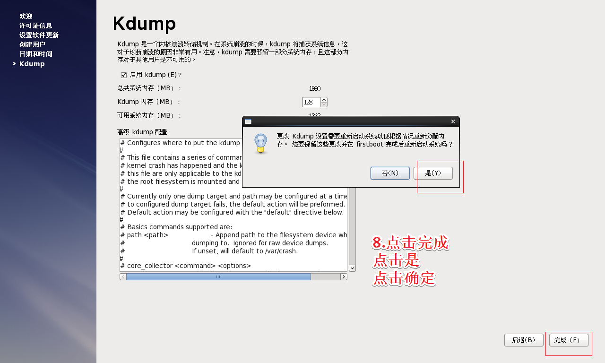Click the 可用系统内存（MB） label
The width and height of the screenshot is (605, 363).
(149, 115)
